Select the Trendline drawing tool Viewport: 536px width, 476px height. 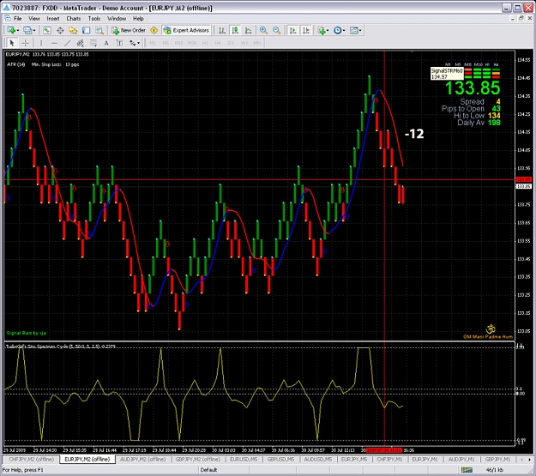click(x=68, y=43)
